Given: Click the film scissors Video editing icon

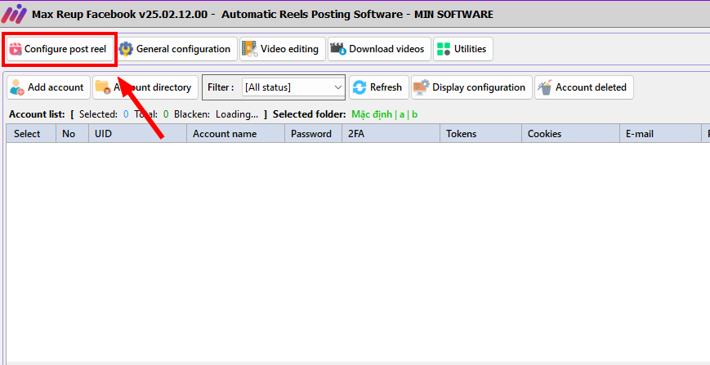Looking at the screenshot, I should (x=249, y=49).
